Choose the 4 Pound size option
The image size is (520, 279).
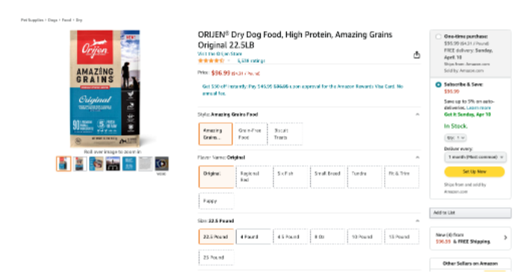click(x=253, y=236)
